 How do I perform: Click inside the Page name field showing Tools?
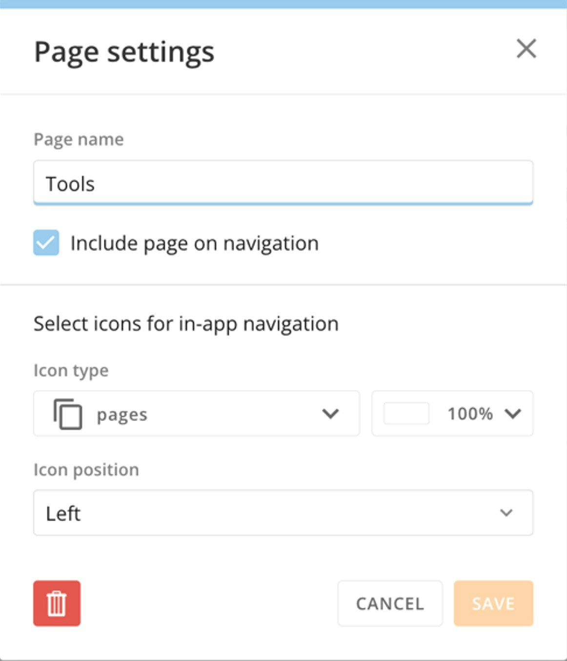click(283, 182)
